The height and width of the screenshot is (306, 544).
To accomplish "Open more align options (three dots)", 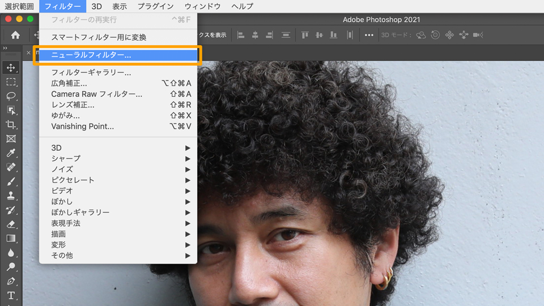I will pos(369,35).
